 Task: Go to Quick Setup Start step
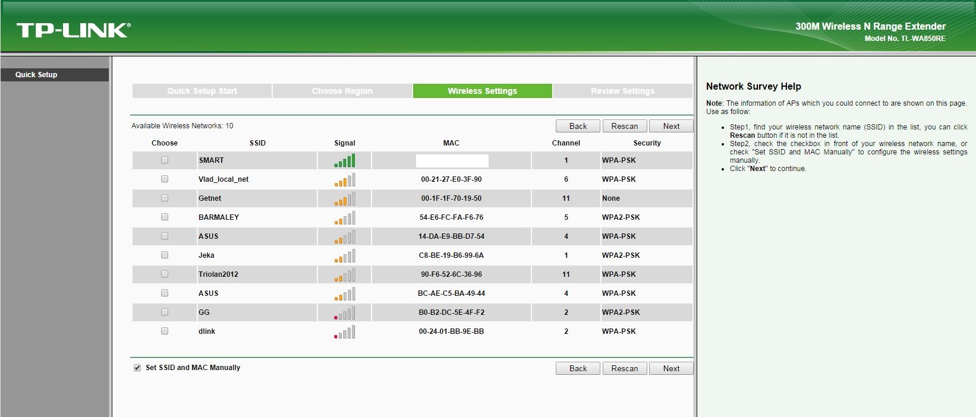202,91
